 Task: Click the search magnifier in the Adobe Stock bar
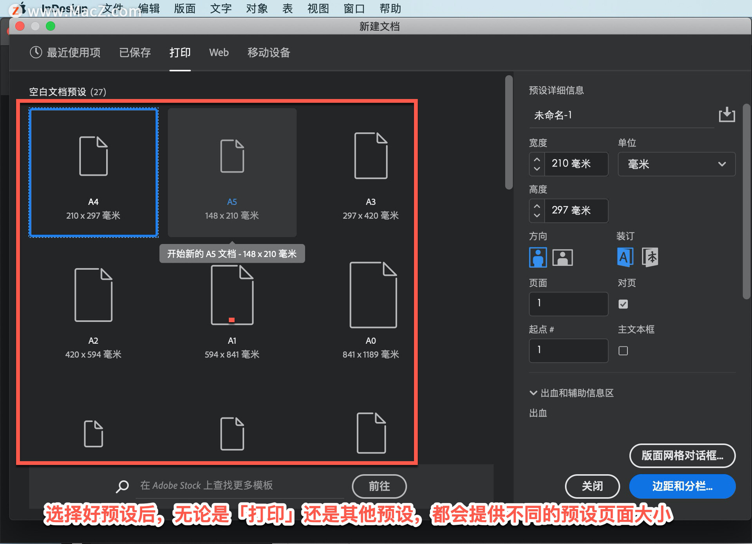pyautogui.click(x=123, y=486)
